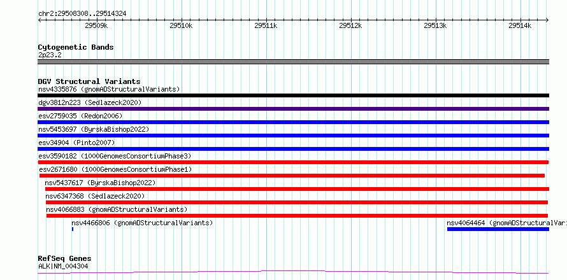
Task: Click the esv34904 (Pinto2007) label
Action: click(x=76, y=143)
